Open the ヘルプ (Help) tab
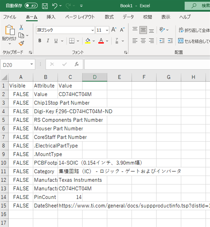The image size is (210, 227). coord(185,17)
